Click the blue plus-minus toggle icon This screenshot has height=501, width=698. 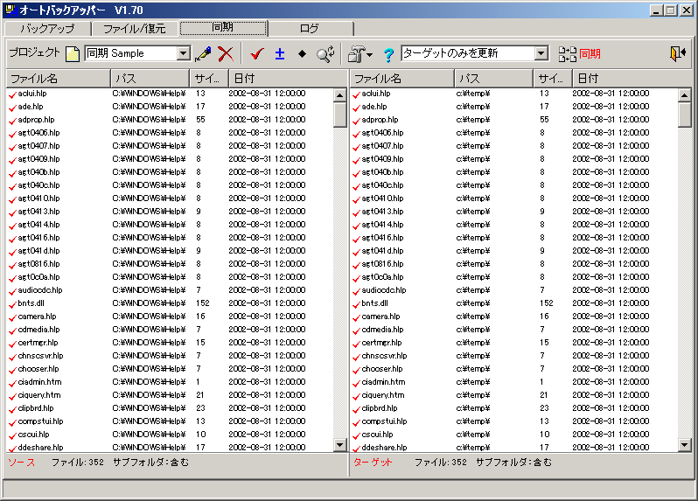coord(280,54)
